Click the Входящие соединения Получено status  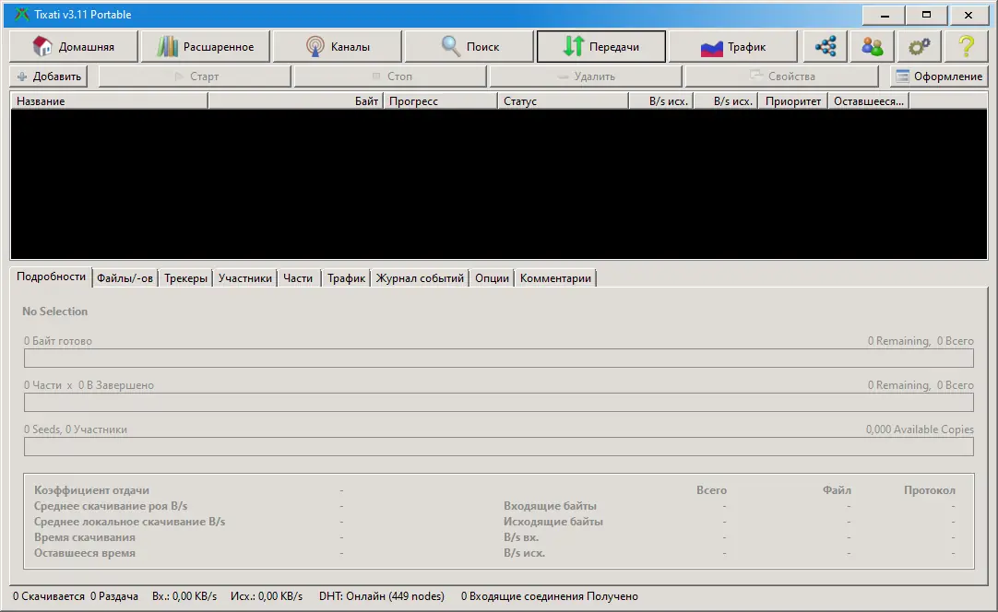tap(550, 596)
